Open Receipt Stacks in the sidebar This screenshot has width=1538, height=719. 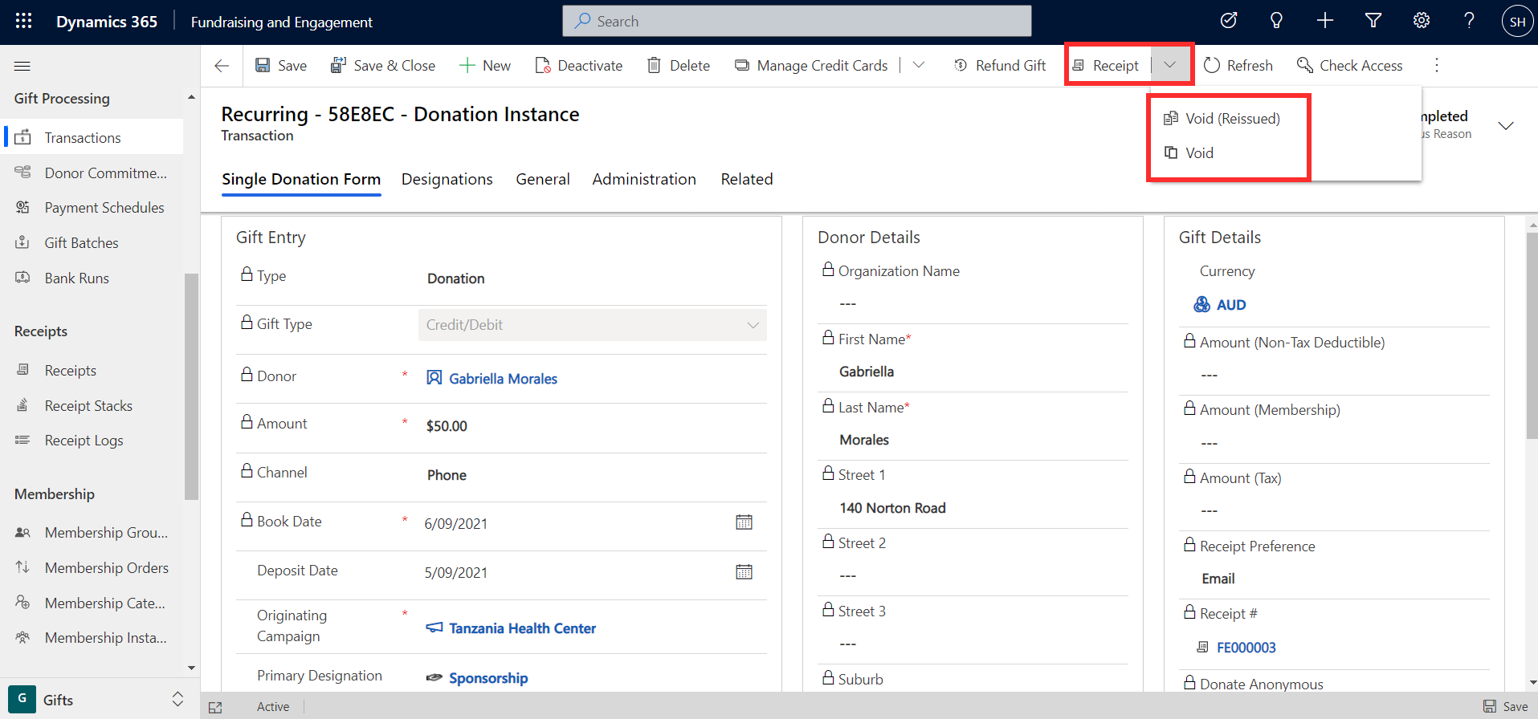pyautogui.click(x=93, y=406)
